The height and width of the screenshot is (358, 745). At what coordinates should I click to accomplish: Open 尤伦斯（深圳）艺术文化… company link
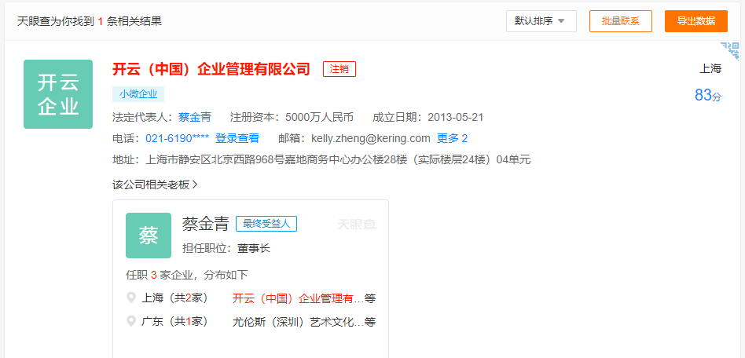click(299, 321)
